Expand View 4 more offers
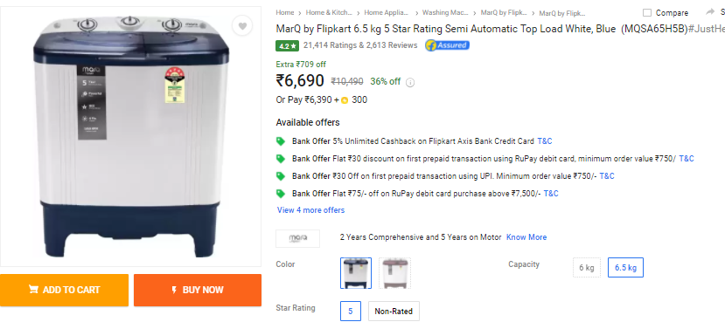 (310, 210)
